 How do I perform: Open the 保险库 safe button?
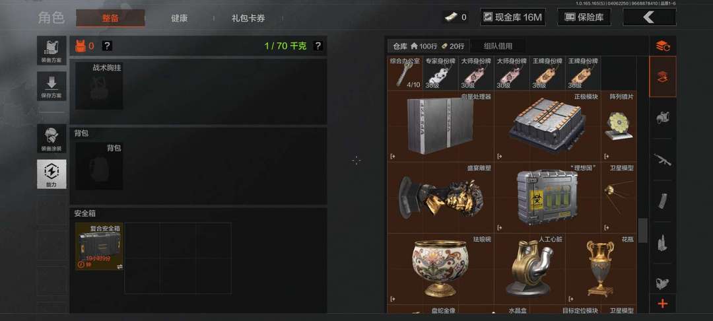click(584, 17)
